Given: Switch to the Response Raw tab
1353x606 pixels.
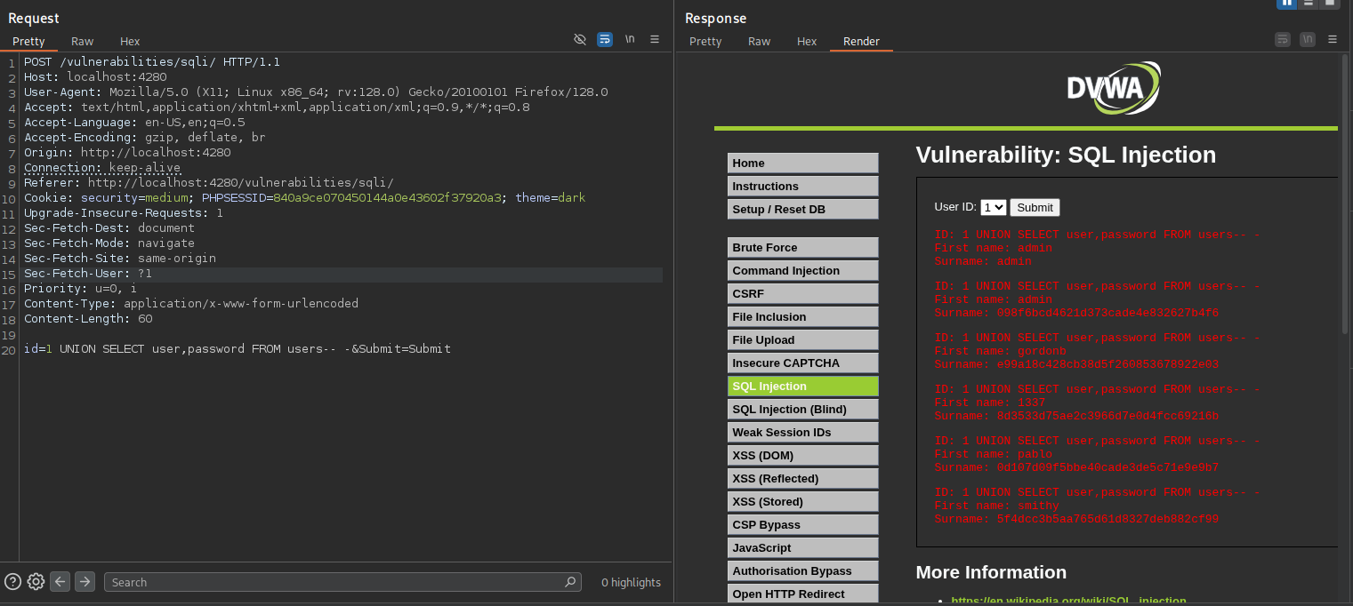Looking at the screenshot, I should [x=759, y=42].
